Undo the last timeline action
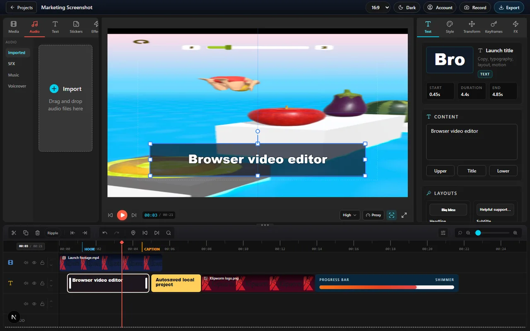Image resolution: width=530 pixels, height=331 pixels. click(x=105, y=233)
